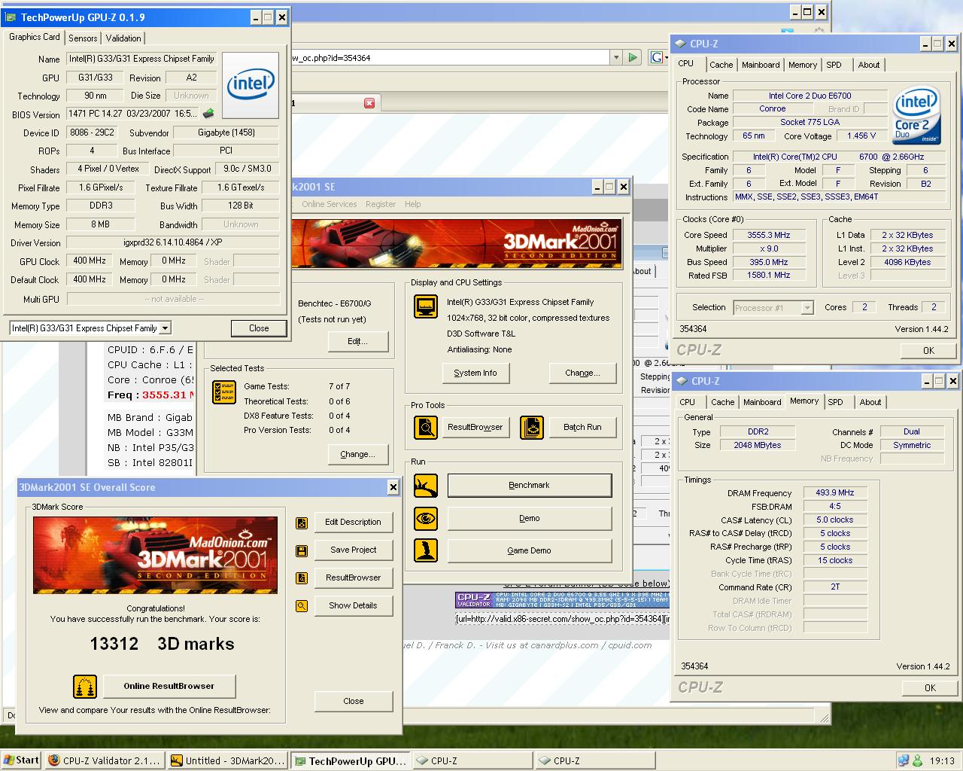963x771 pixels.
Task: Click the Online ResultBrowser people icon
Action: tap(85, 687)
